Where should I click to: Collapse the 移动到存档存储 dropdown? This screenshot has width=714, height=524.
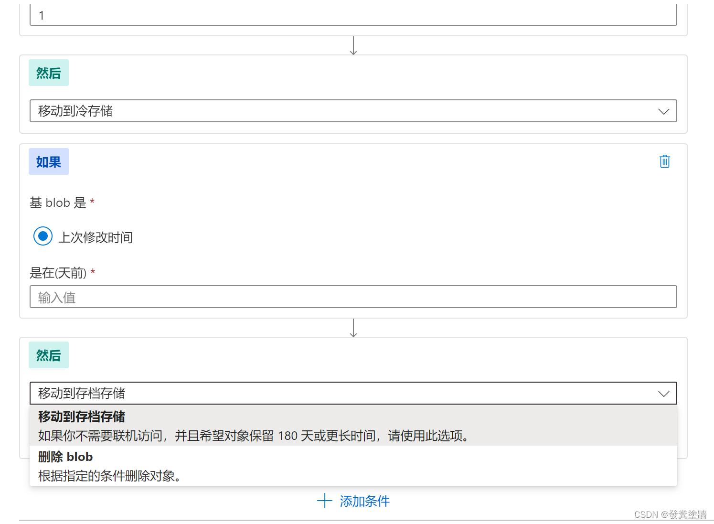pos(353,393)
